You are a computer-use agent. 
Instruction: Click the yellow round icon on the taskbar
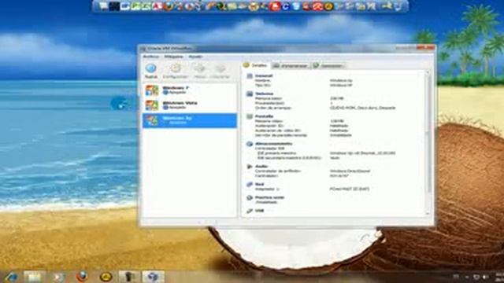(106, 277)
